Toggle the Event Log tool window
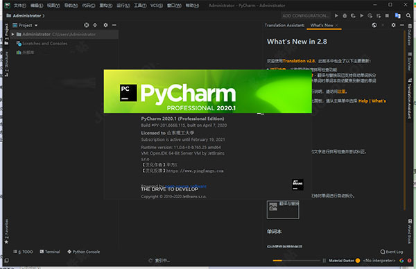The width and height of the screenshot is (416, 269). coord(392,252)
